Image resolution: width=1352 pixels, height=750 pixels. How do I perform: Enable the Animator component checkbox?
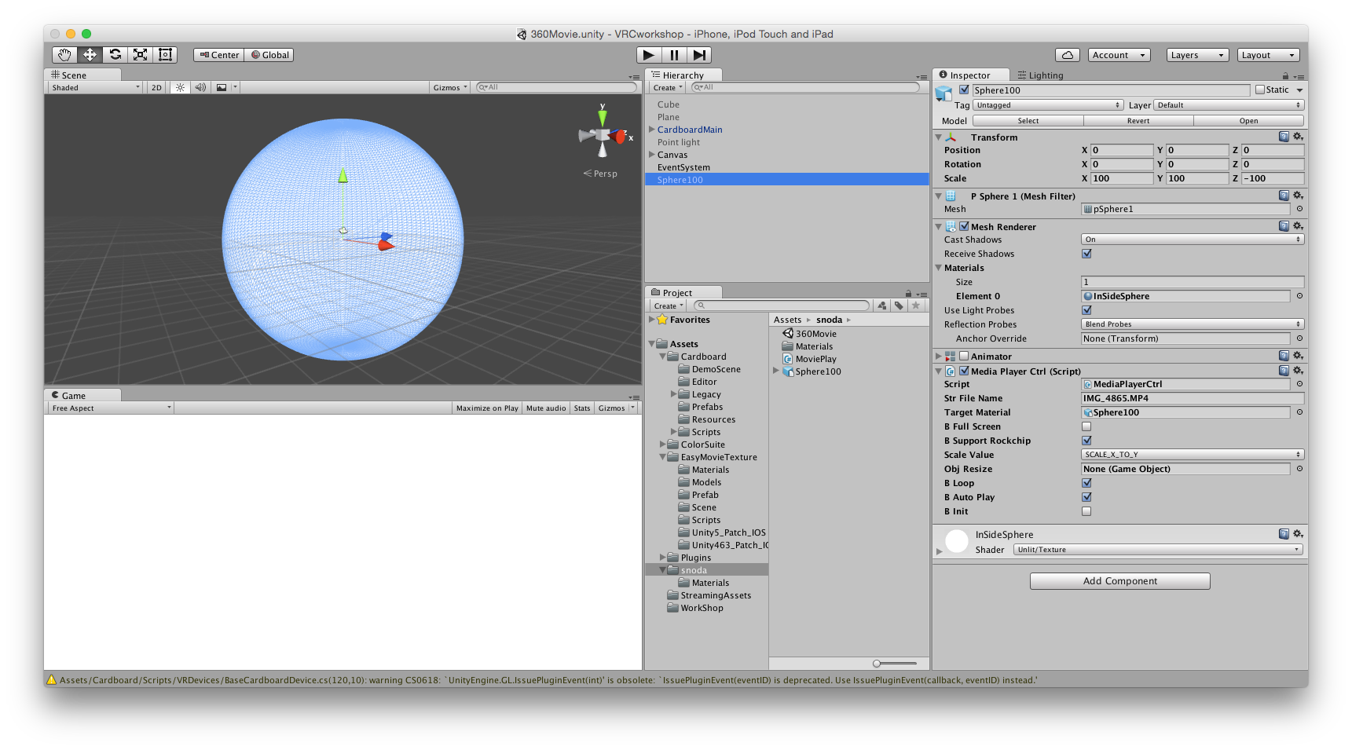coord(964,356)
